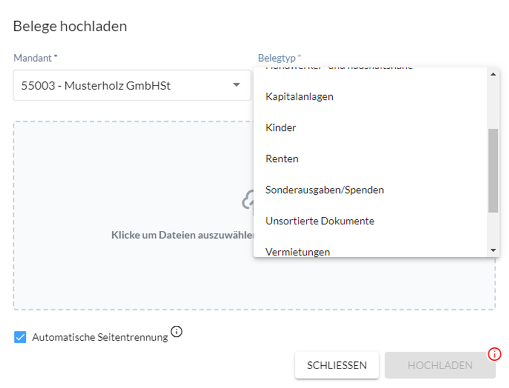
Task: Click the cloud upload icon in the drop zone
Action: point(248,199)
